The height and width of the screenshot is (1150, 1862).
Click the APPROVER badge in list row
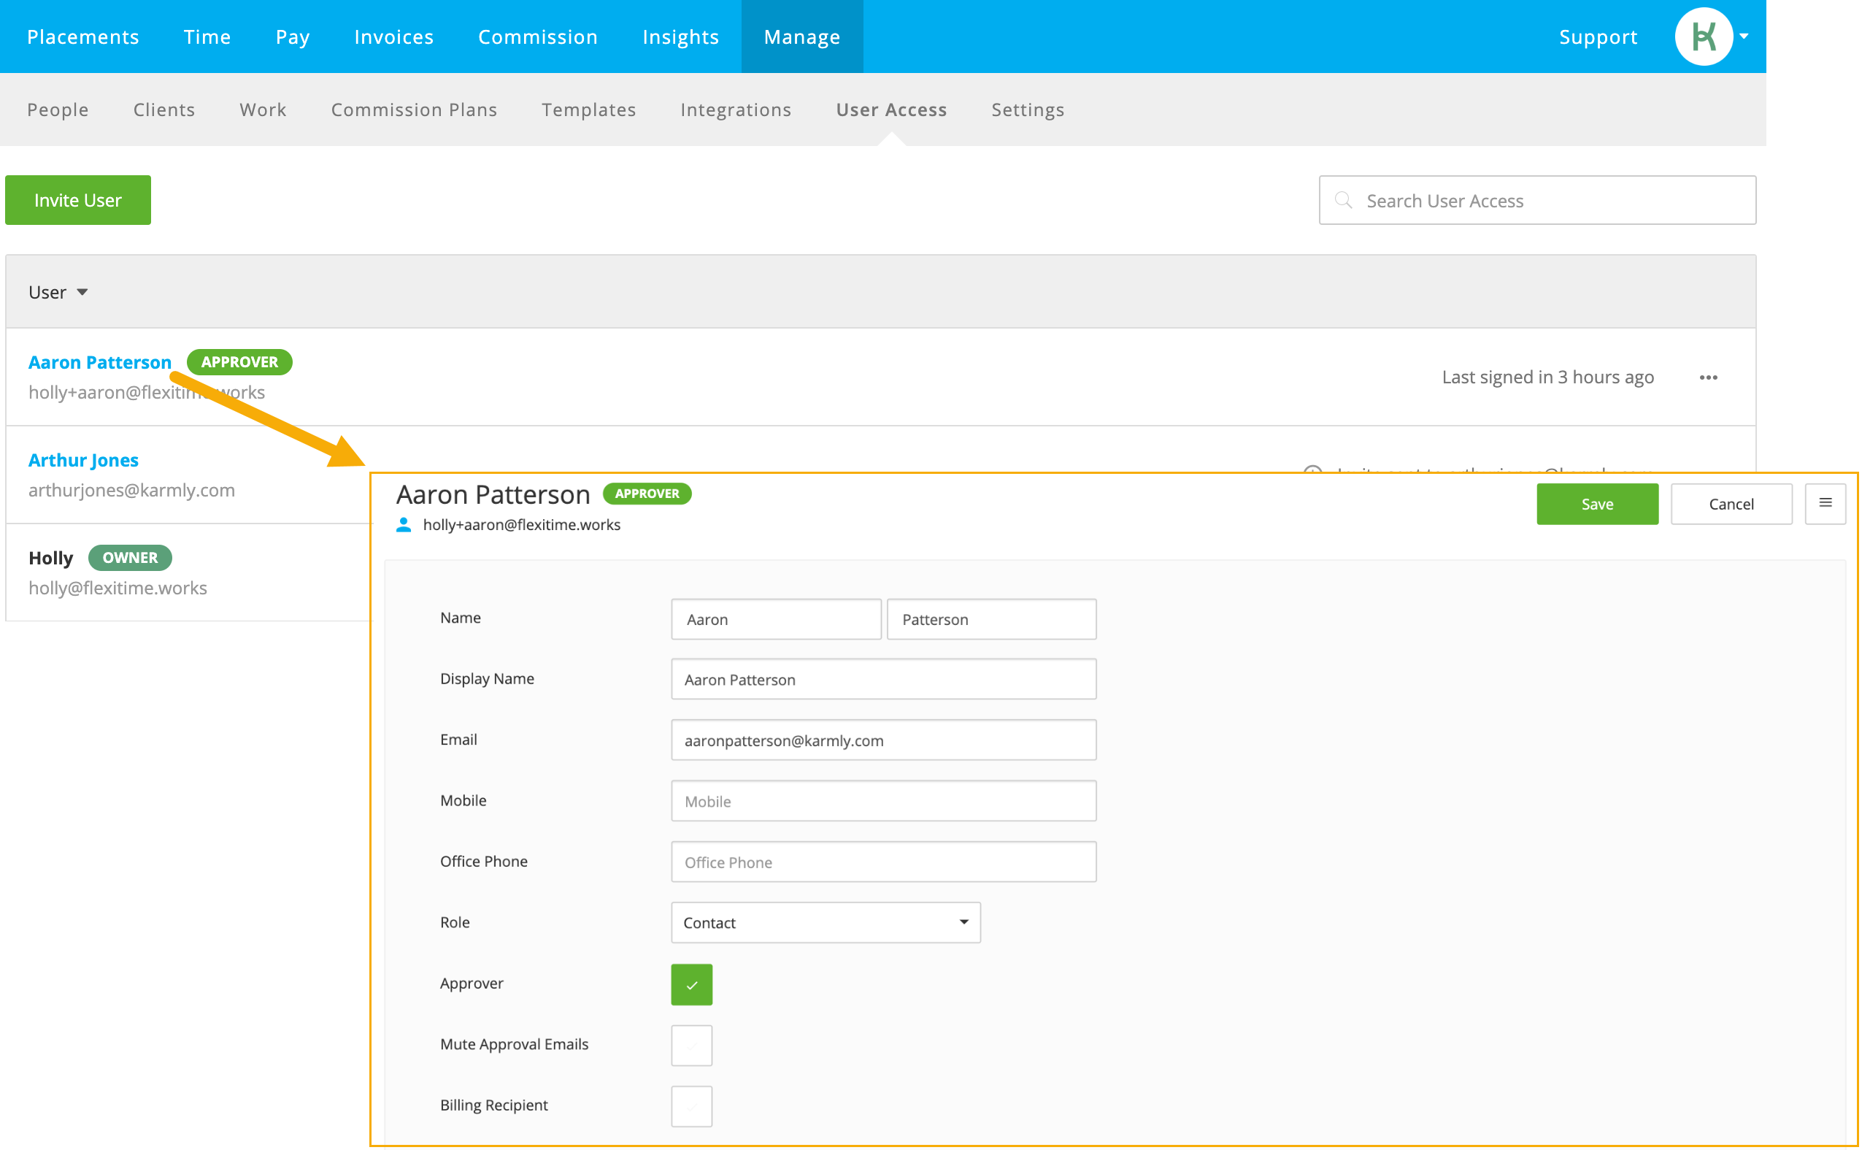click(x=239, y=362)
